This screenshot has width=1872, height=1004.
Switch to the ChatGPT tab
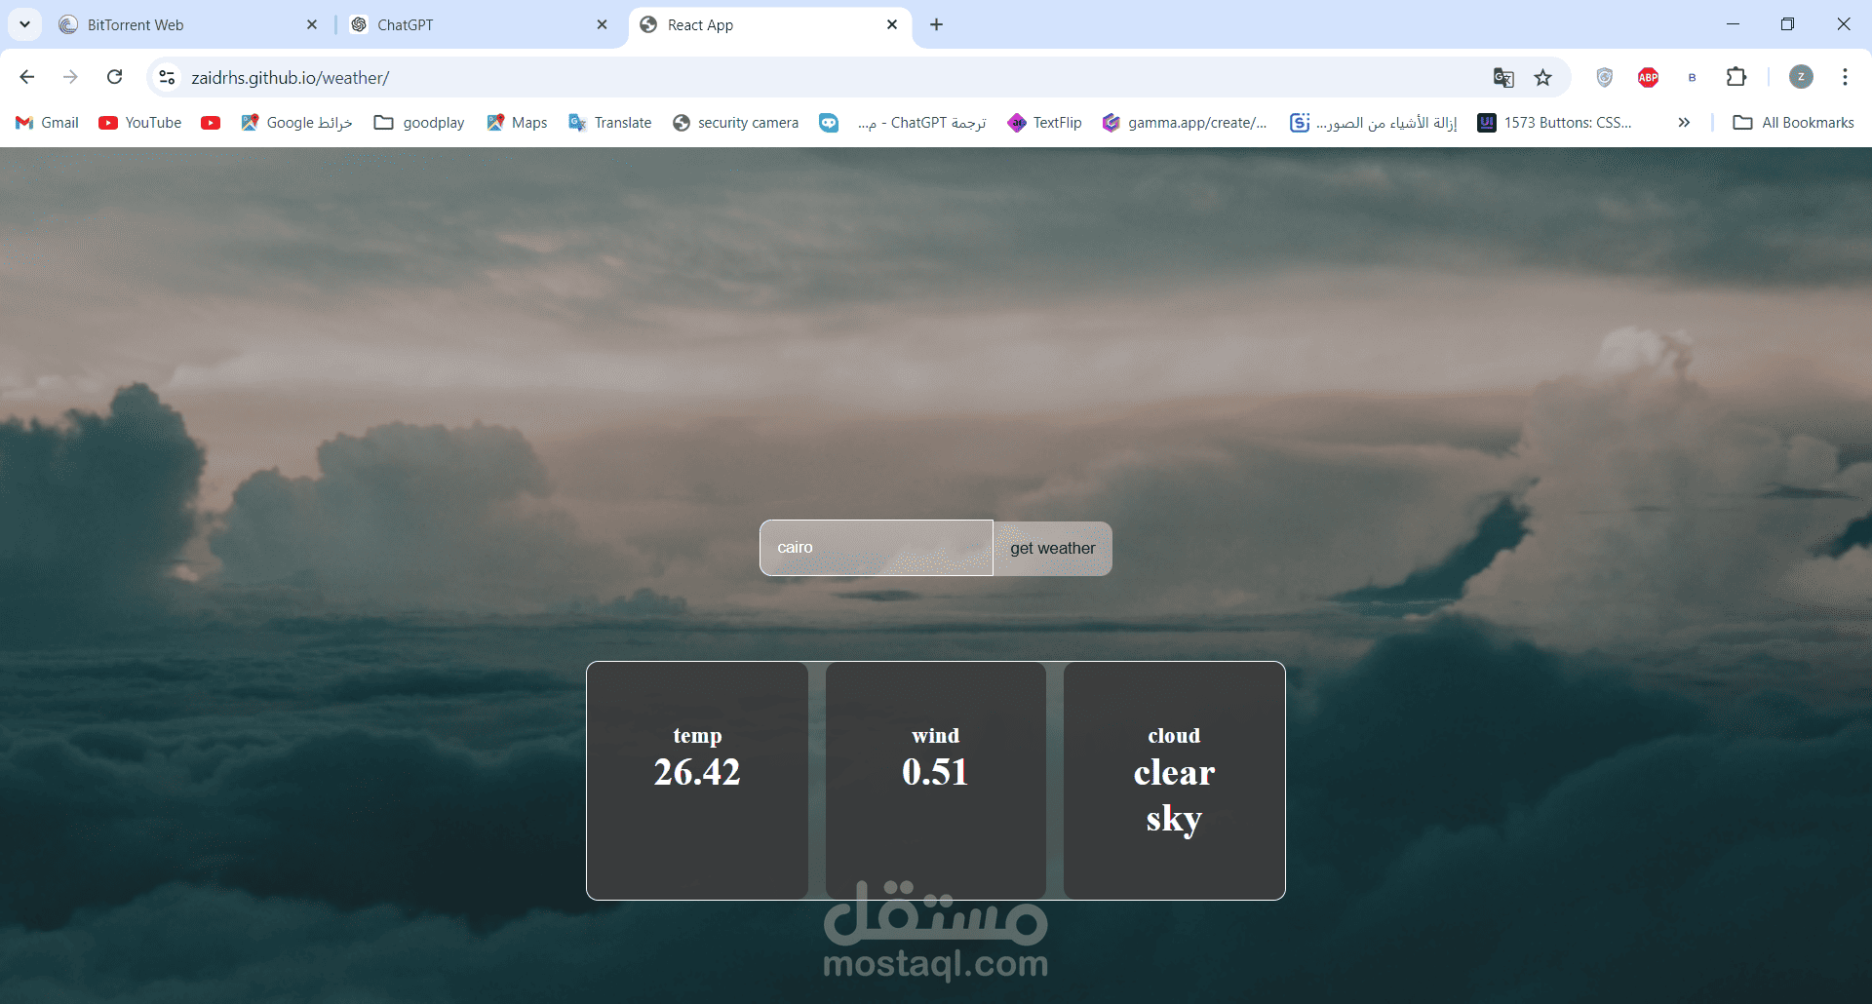click(480, 24)
